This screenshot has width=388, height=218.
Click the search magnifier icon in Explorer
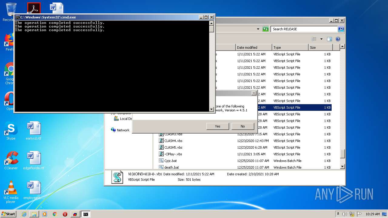point(341,29)
